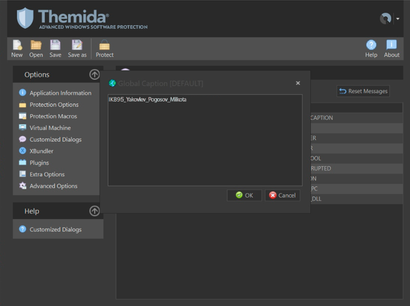Select the message row ending in PC
410x306 pixels.
coord(356,189)
